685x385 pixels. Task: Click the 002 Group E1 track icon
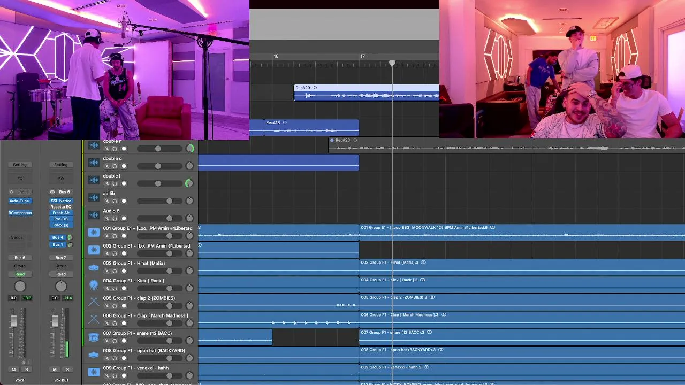tap(94, 250)
